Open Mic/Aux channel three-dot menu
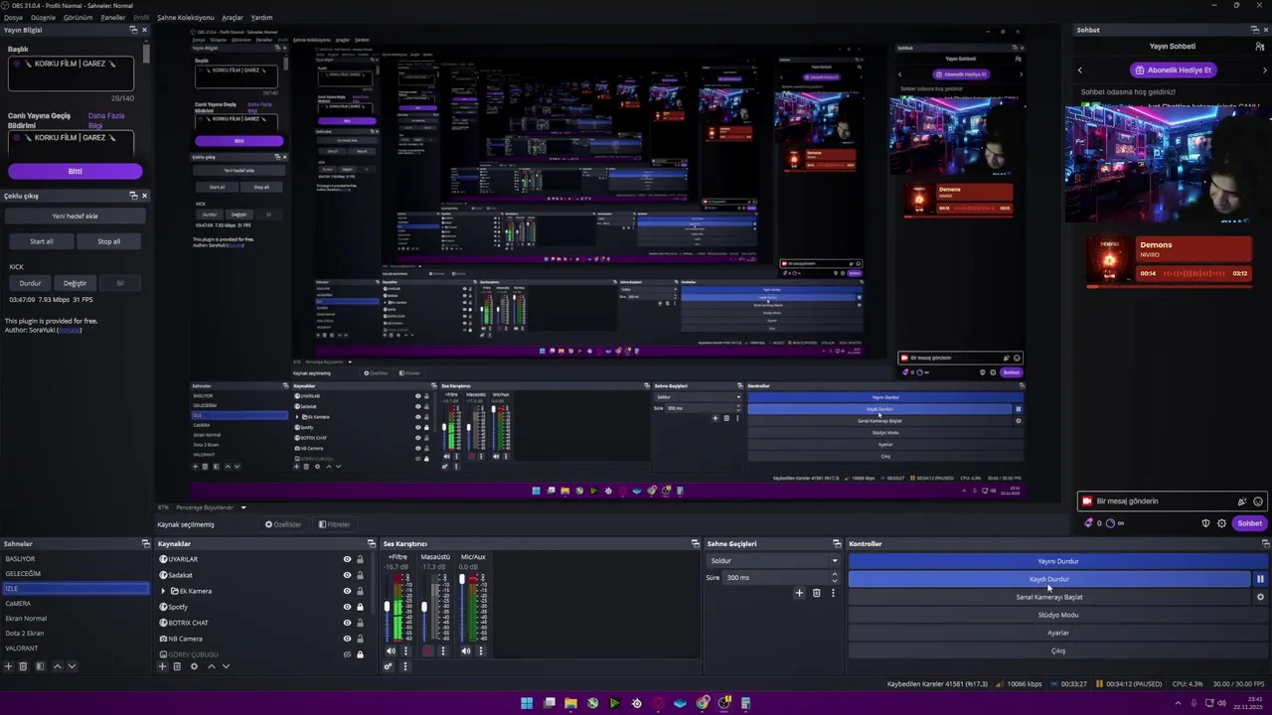 481,651
